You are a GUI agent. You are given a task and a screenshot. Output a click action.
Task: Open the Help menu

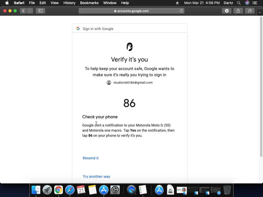pos(125,3)
